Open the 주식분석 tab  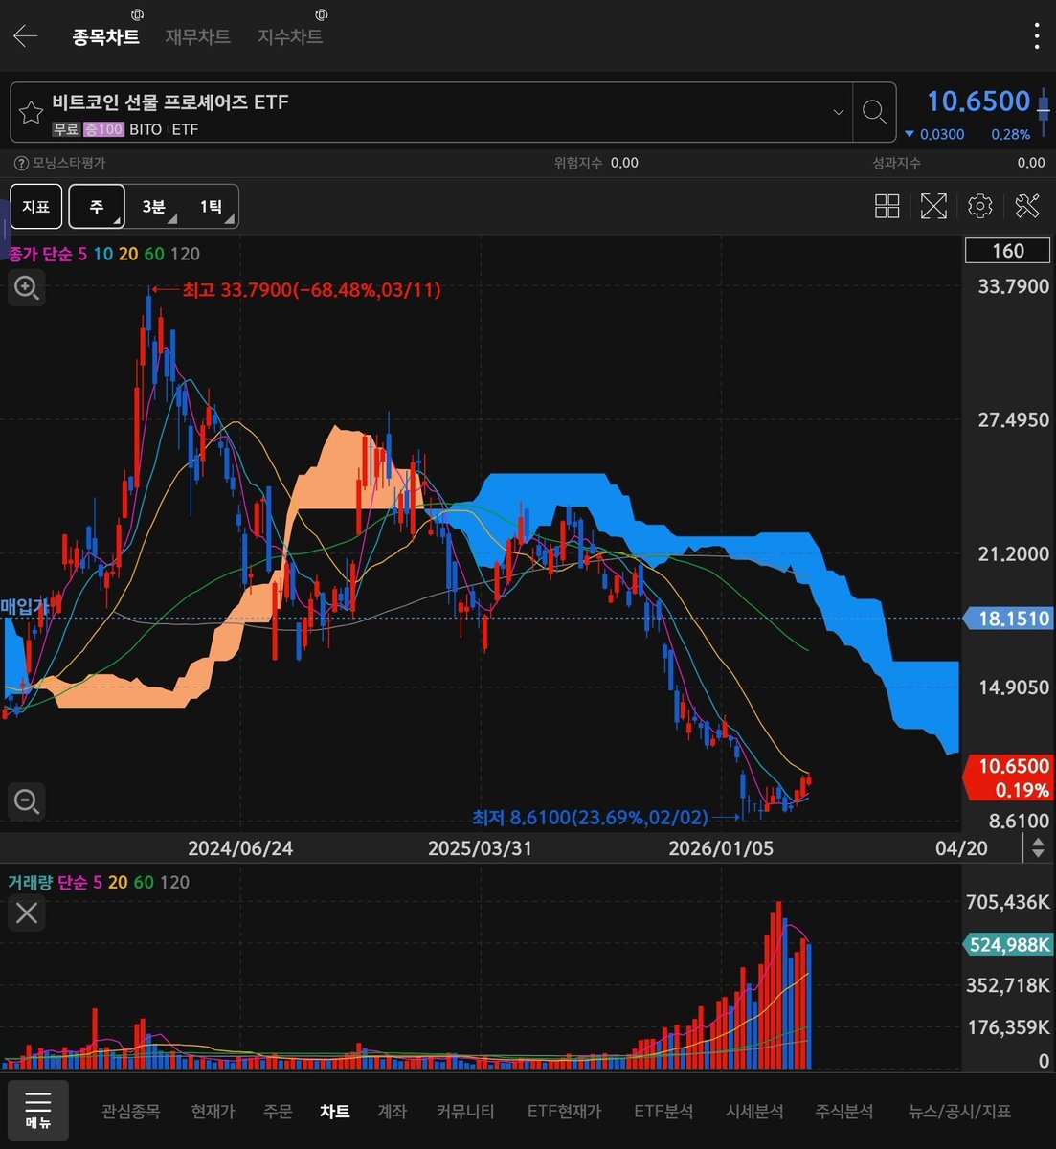coord(844,1112)
